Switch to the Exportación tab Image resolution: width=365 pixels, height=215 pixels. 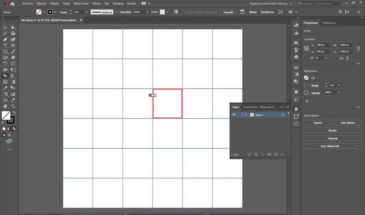251,107
